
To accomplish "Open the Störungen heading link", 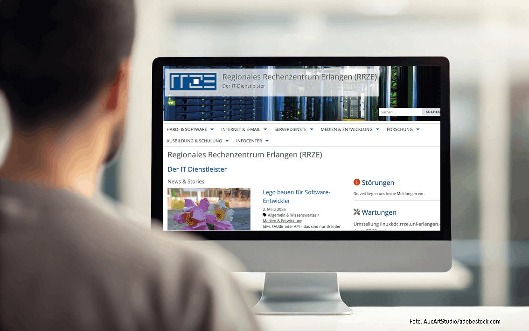I will [378, 183].
